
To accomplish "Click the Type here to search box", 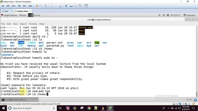I will 32,108.
